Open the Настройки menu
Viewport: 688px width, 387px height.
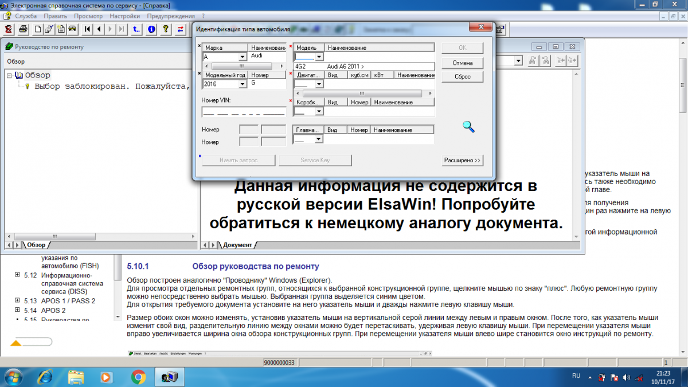point(124,16)
